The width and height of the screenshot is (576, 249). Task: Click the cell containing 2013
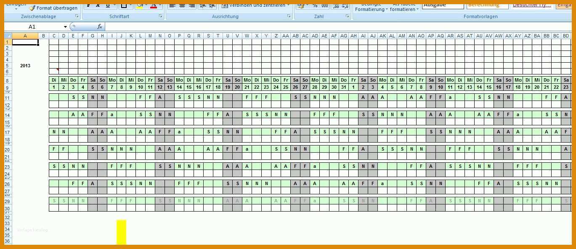(x=25, y=66)
